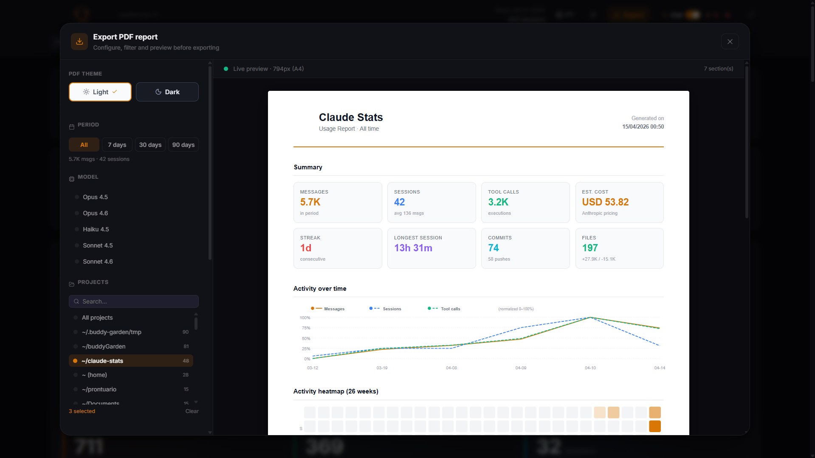The width and height of the screenshot is (815, 458).
Task: Switch the PDF theme to Dark
Action: [x=167, y=92]
